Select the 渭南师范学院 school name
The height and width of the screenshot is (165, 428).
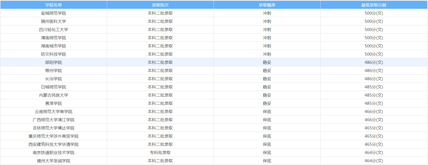[x=53, y=38]
